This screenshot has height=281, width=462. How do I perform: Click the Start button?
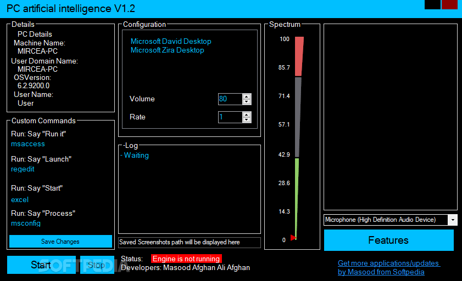(41, 265)
